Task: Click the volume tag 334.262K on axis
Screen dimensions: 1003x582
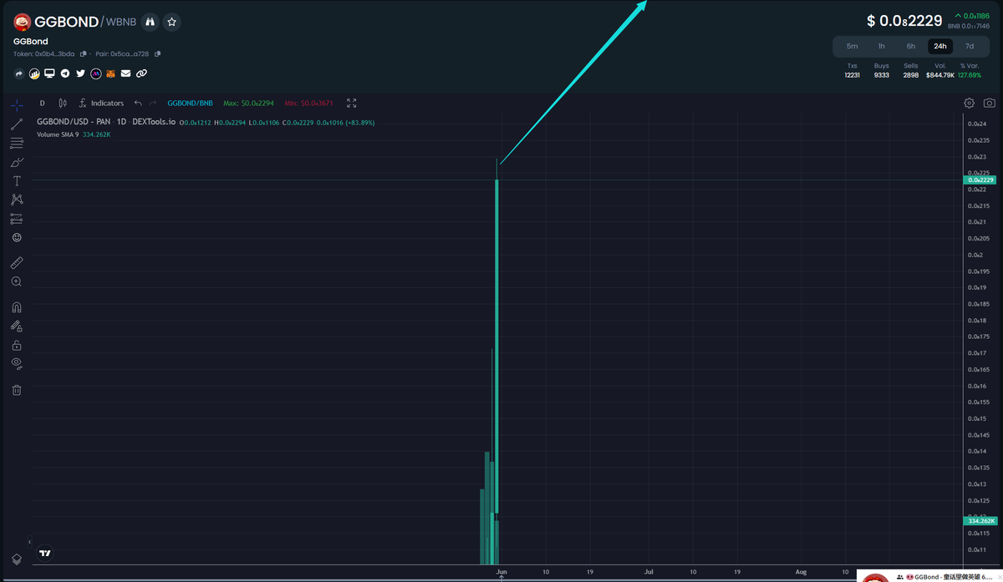Action: click(x=981, y=521)
